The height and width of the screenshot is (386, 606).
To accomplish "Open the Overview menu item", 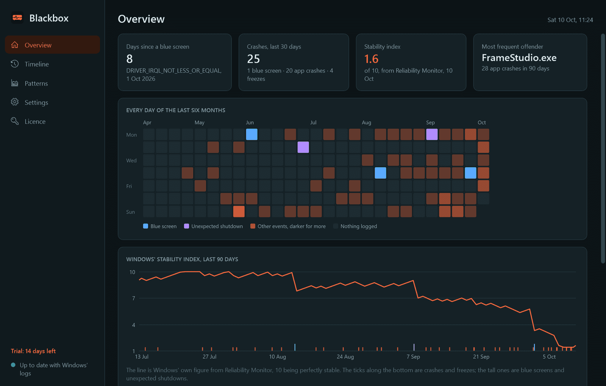I will [x=52, y=45].
